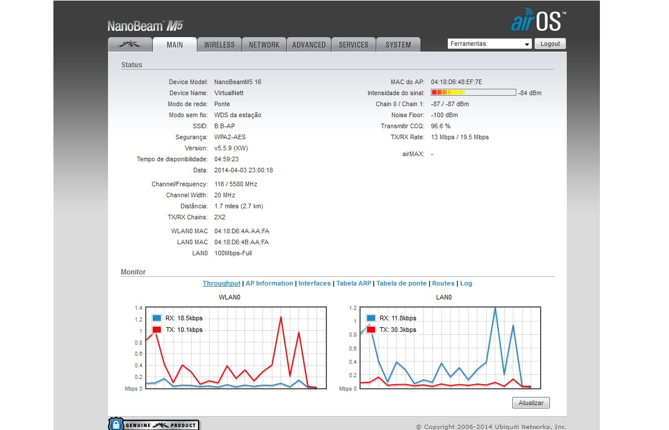Expand the Ferramentas tools dropdown
669x430 pixels.
click(490, 44)
